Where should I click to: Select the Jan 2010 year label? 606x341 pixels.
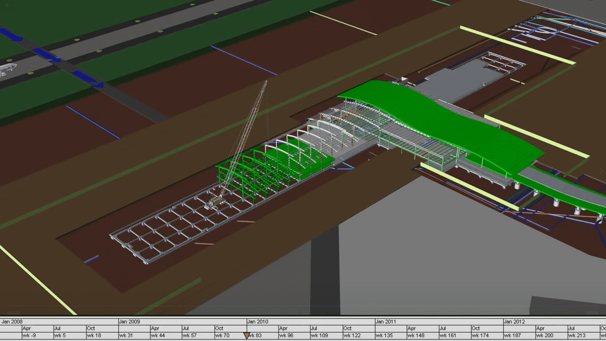[x=258, y=321]
